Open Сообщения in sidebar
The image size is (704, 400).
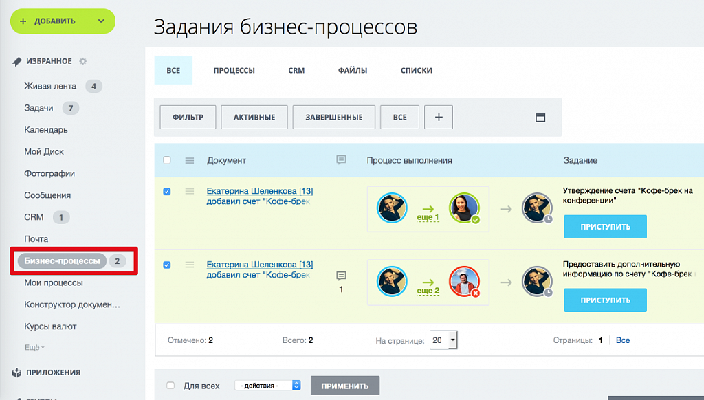click(x=47, y=195)
